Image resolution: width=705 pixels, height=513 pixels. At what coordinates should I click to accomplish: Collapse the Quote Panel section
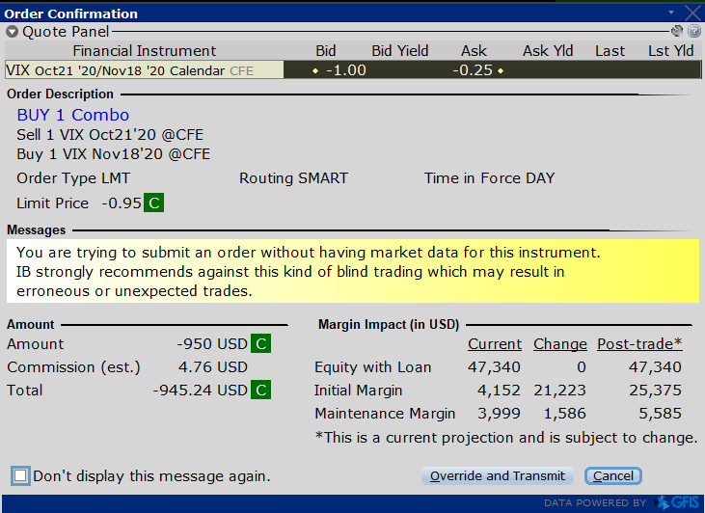click(12, 32)
